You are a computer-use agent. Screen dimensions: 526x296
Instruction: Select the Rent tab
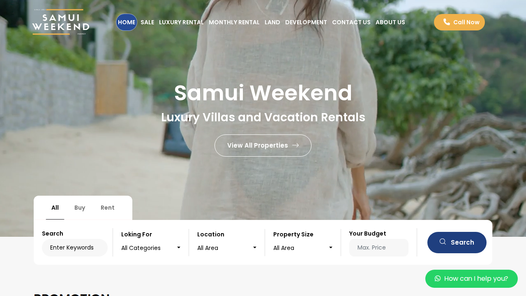tap(108, 208)
